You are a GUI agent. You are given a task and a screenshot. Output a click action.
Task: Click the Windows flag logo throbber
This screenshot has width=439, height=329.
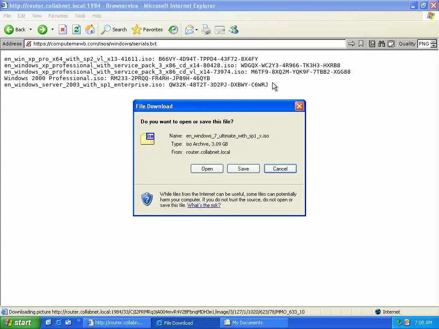(x=431, y=16)
